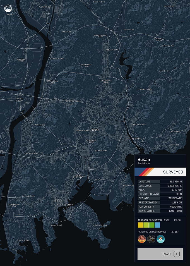The image size is (190, 266).
Task: Select the YONGHO-DONG map label
Action: pyautogui.click(x=129, y=185)
